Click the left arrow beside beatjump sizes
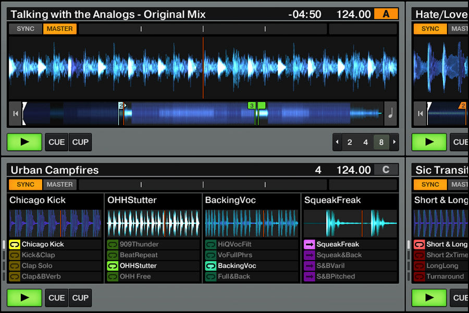The width and height of the screenshot is (469, 313). click(338, 141)
